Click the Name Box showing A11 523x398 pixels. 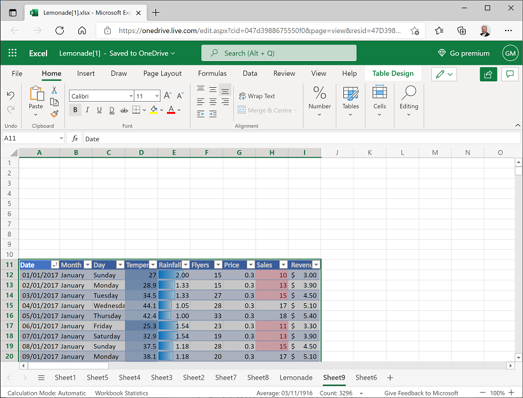pyautogui.click(x=29, y=138)
